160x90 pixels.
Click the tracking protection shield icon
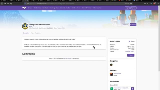pyautogui.click(x=25, y=3)
